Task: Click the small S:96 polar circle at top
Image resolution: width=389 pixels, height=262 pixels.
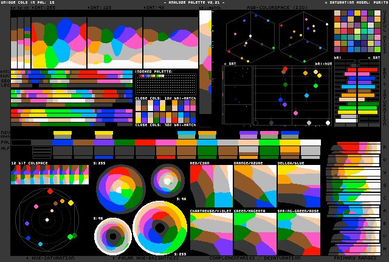Action: coord(168,181)
